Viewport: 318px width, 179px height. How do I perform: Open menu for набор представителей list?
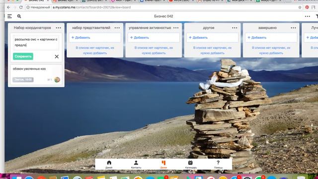tap(117, 28)
